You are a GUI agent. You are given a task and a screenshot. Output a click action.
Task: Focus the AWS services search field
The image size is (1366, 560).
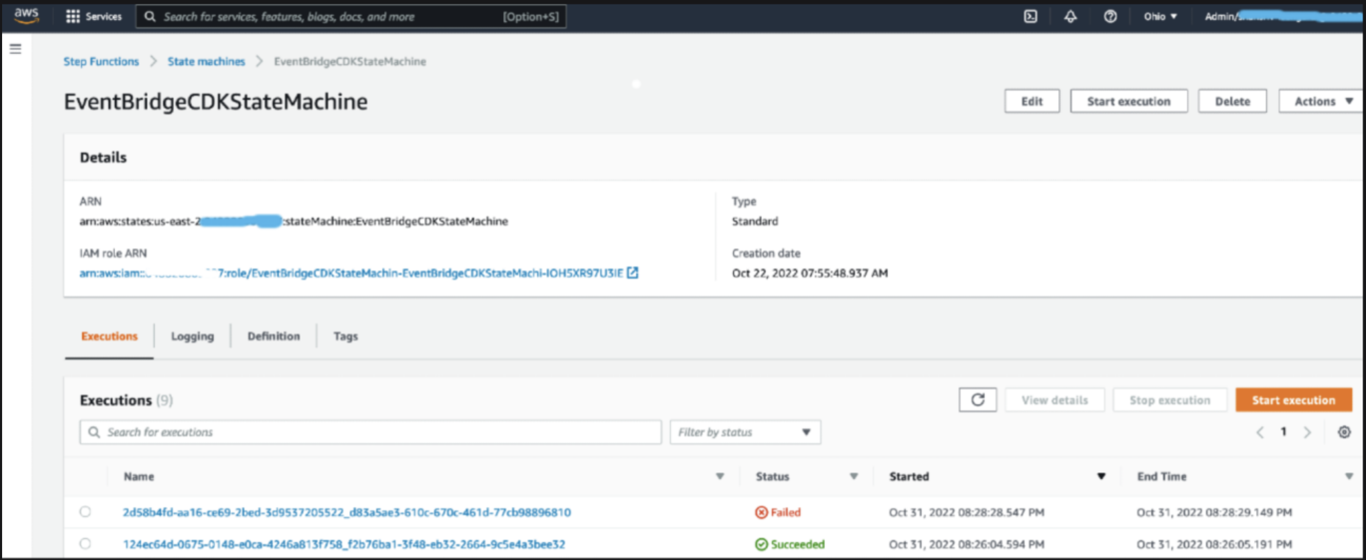[351, 16]
